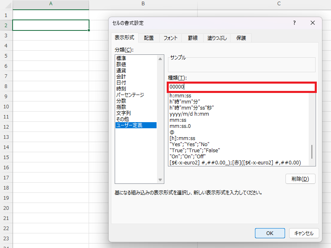Open the フォント tab
This screenshot has width=331, height=248.
(x=170, y=38)
